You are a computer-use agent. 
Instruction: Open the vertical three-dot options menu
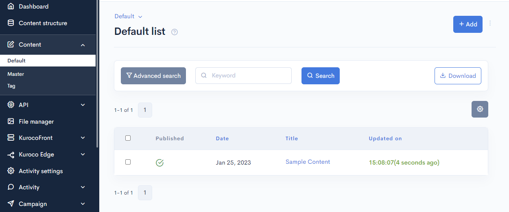490,24
